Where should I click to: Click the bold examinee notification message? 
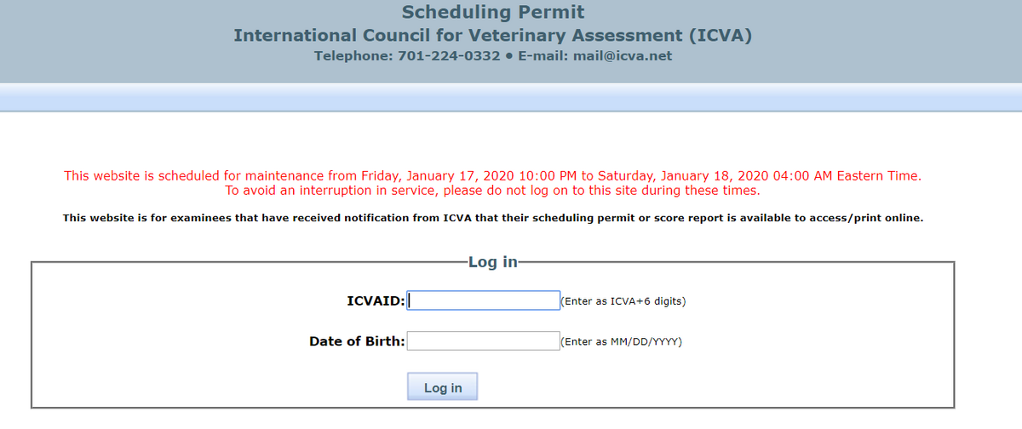pyautogui.click(x=492, y=218)
